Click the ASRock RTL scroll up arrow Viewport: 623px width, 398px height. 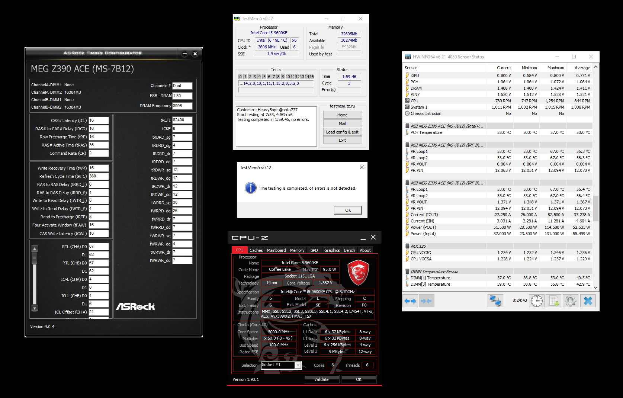(35, 249)
